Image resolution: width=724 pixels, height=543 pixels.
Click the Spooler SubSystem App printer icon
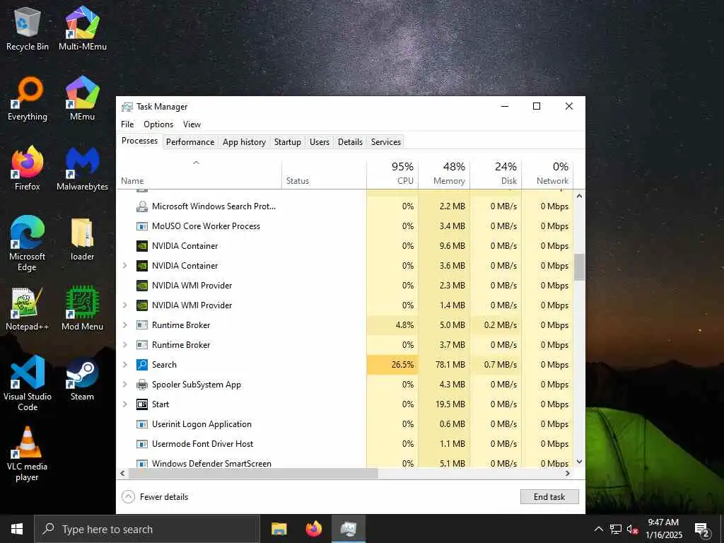click(x=142, y=385)
